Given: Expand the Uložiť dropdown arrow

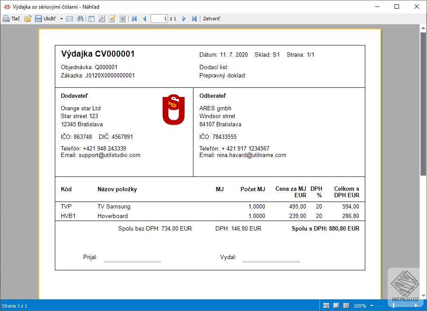Looking at the screenshot, I should [61, 19].
